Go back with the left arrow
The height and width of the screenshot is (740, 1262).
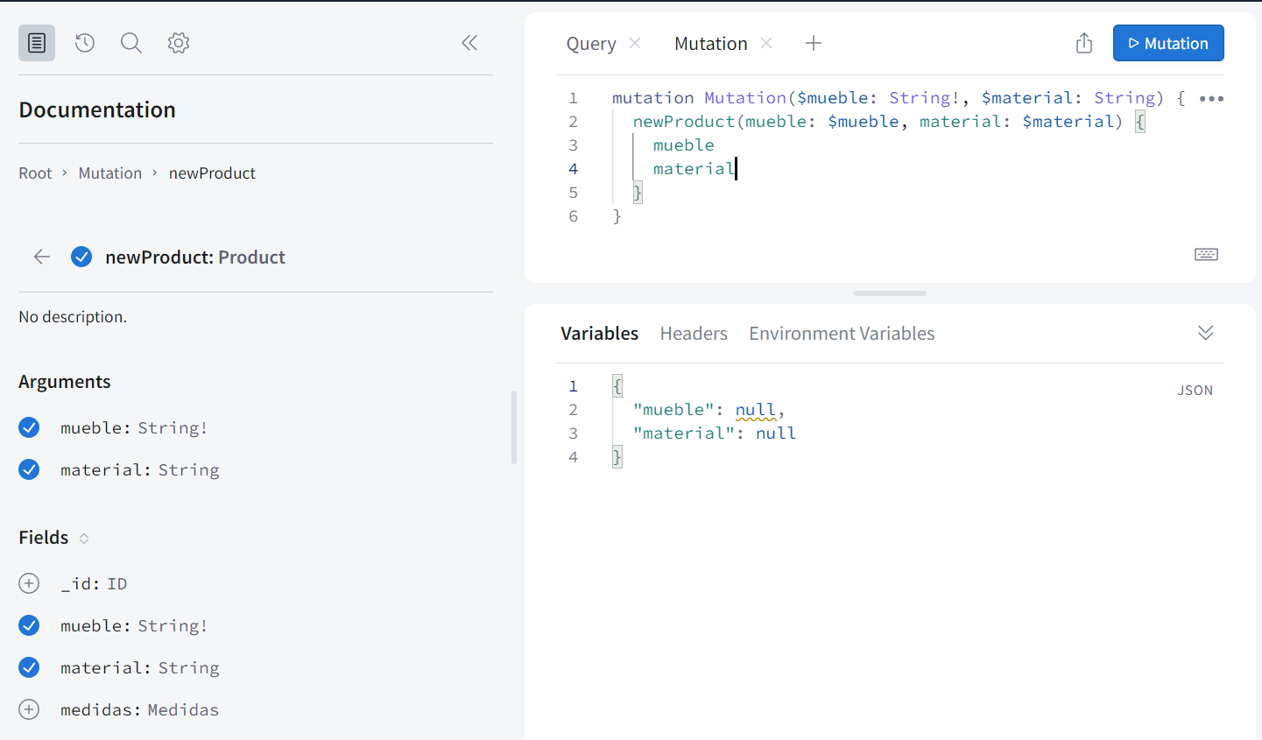pyautogui.click(x=42, y=257)
